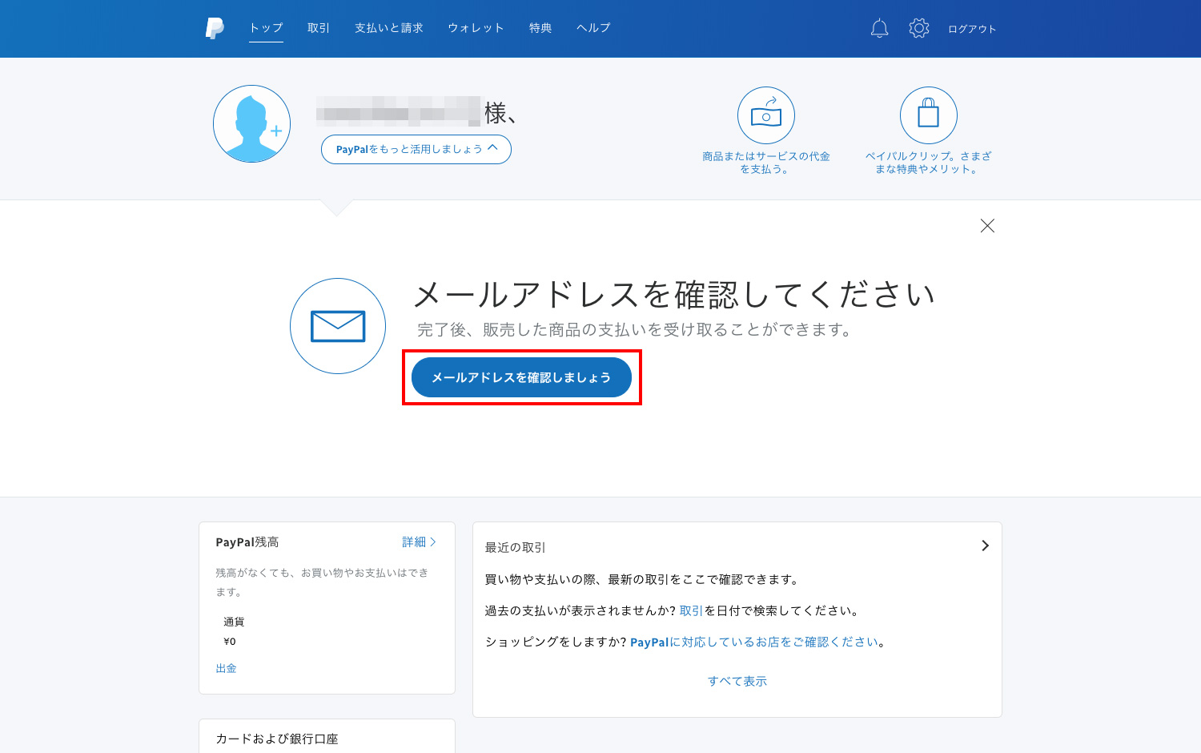Viewport: 1201px width, 753px height.
Task: Click the 最近の取引 heading
Action: [515, 547]
